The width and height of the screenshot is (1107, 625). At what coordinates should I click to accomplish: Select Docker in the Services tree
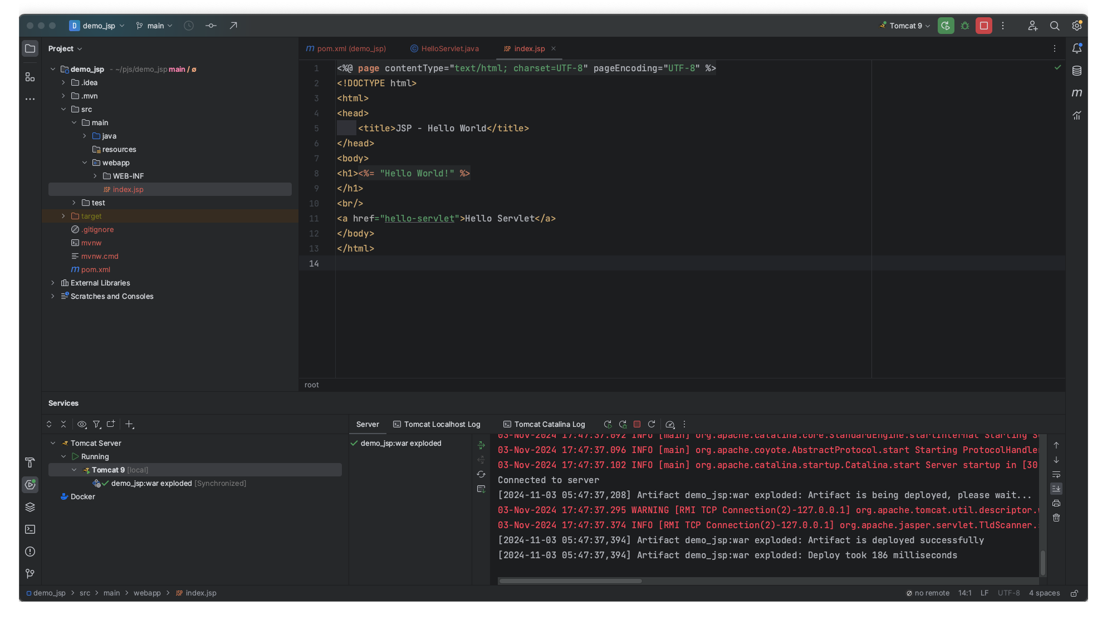click(82, 496)
